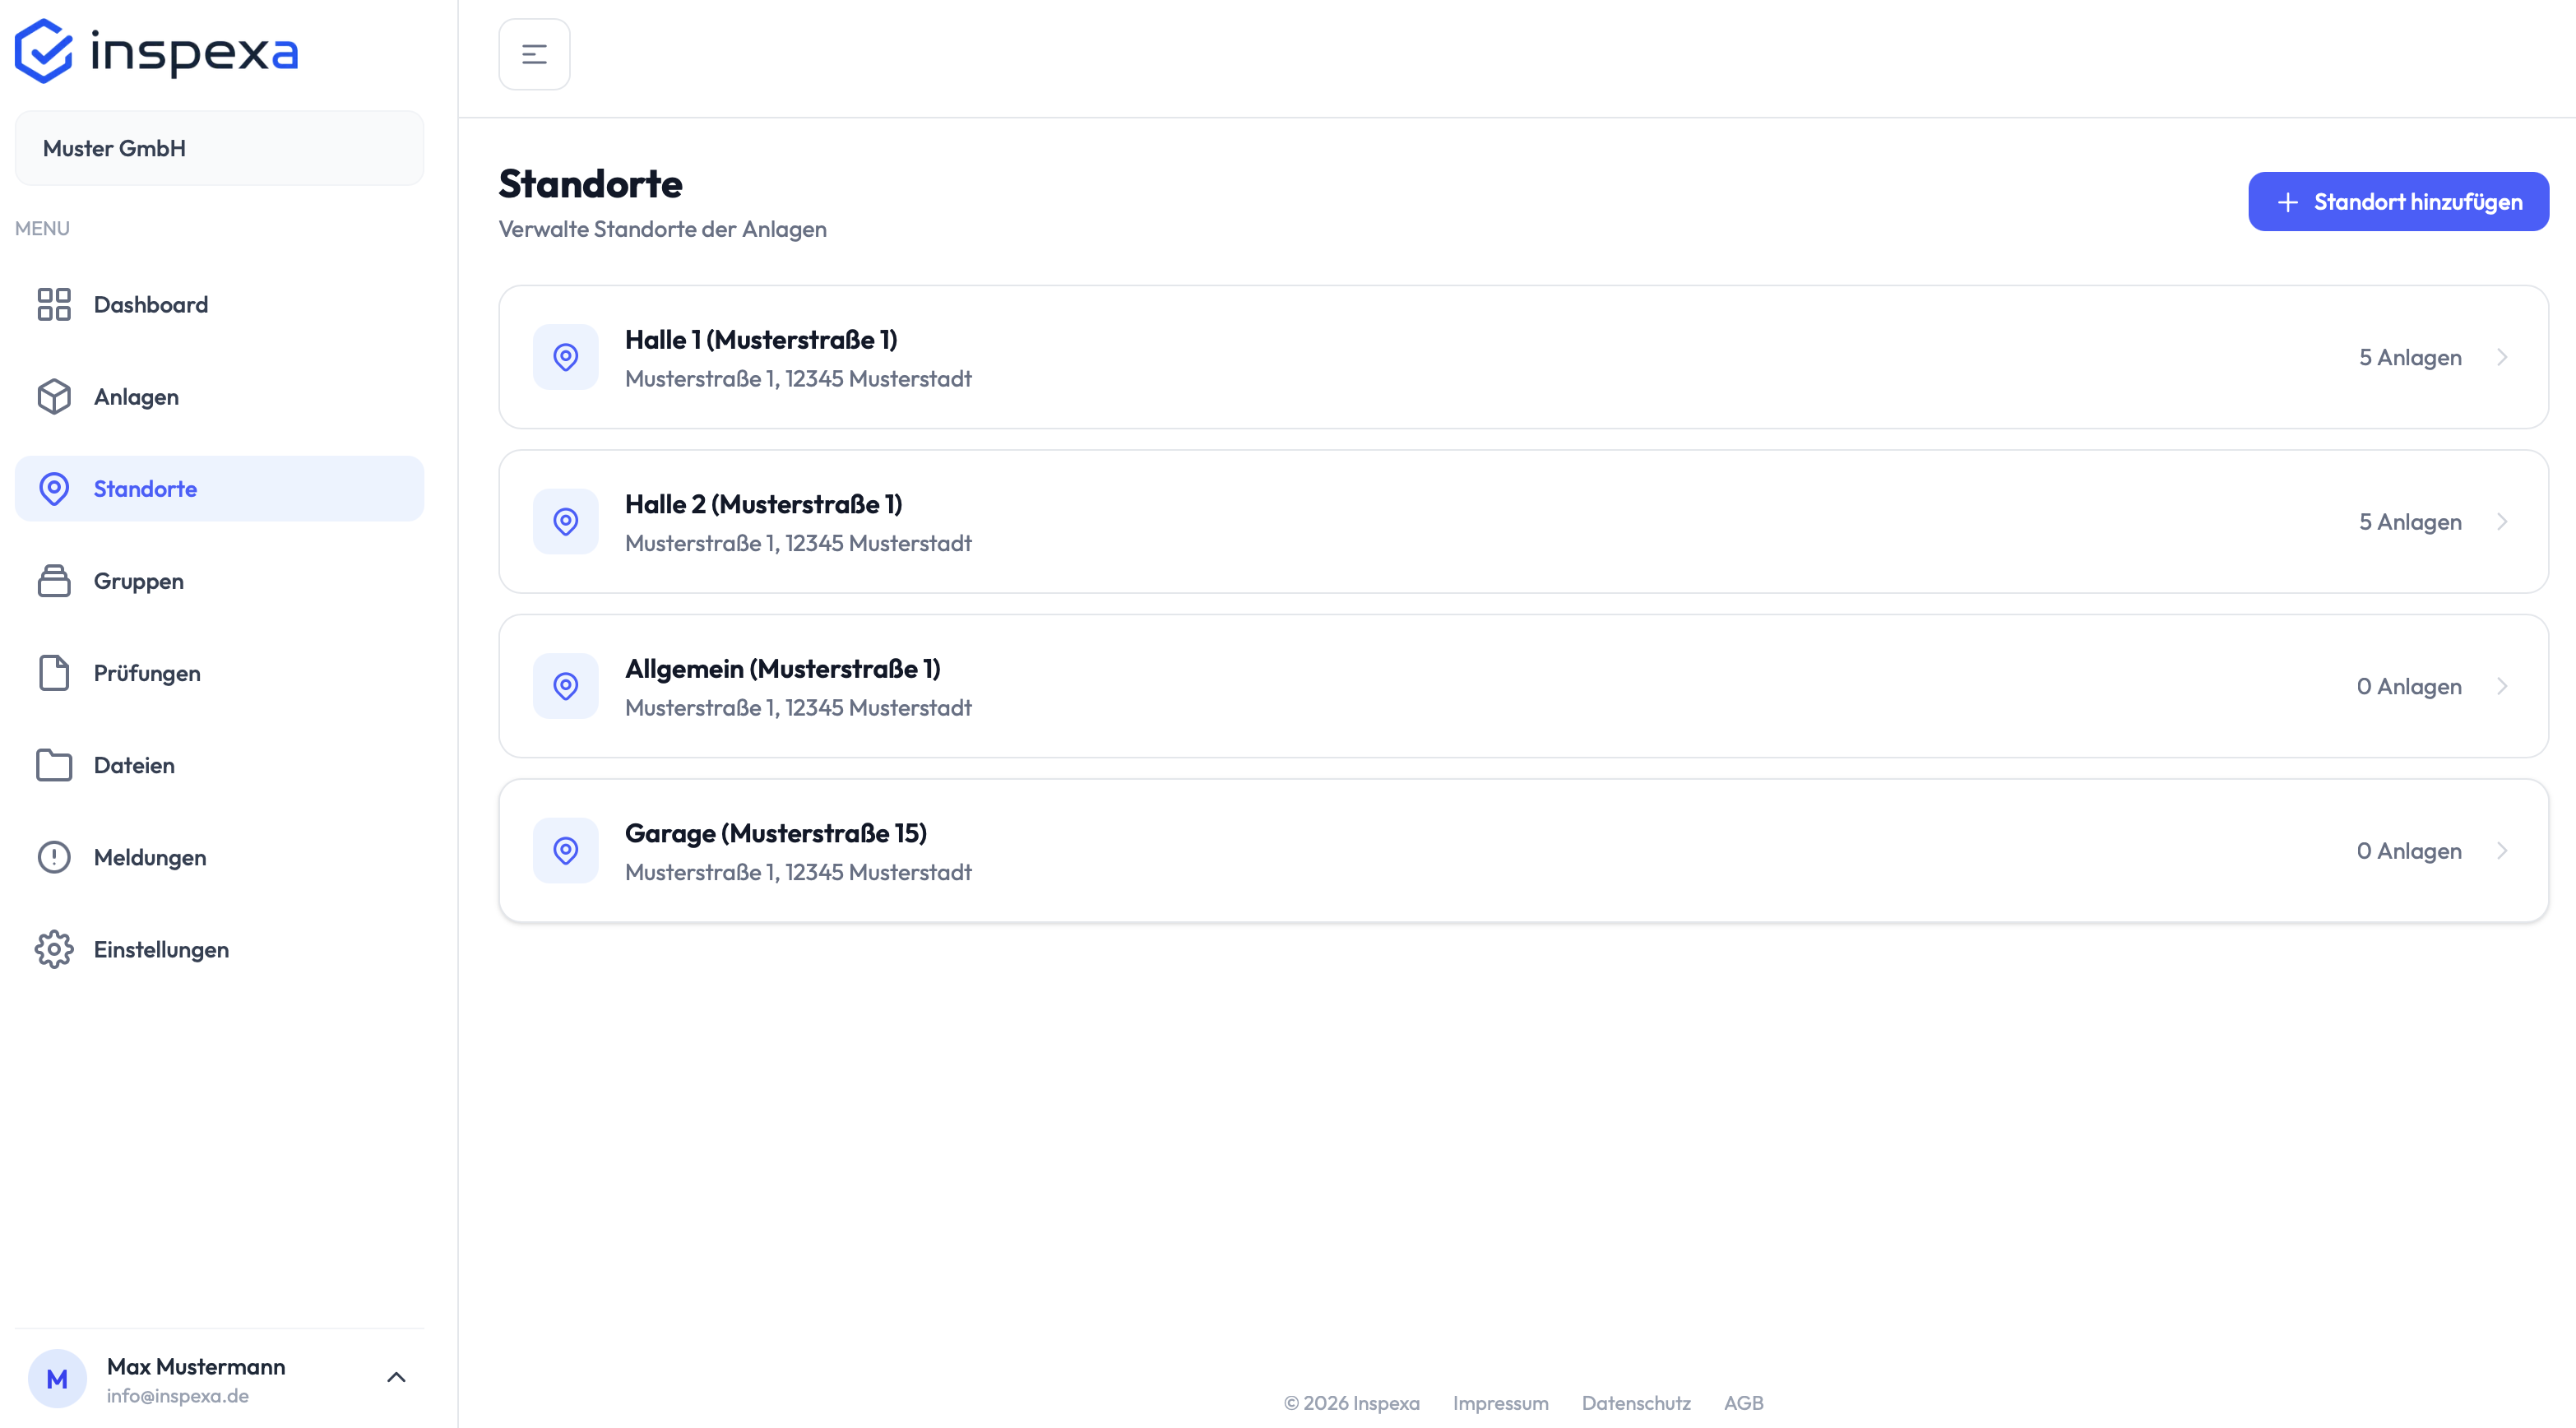
Task: Open Halle 2 (Musterstraße 1) title
Action: pyautogui.click(x=764, y=504)
